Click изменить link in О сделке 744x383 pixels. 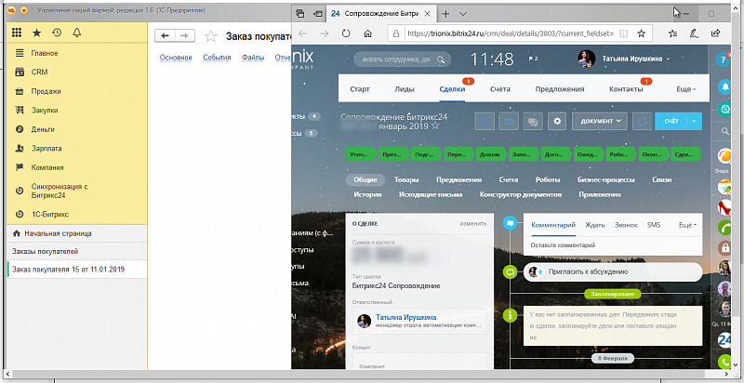473,224
